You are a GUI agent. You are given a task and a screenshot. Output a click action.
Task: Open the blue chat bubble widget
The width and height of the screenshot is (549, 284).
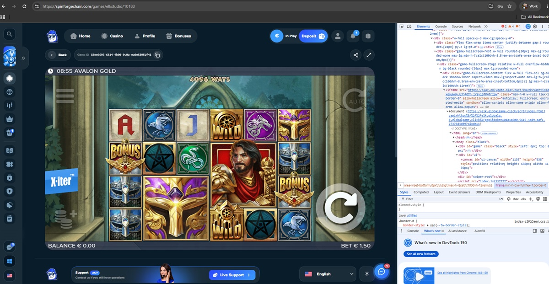[382, 271]
